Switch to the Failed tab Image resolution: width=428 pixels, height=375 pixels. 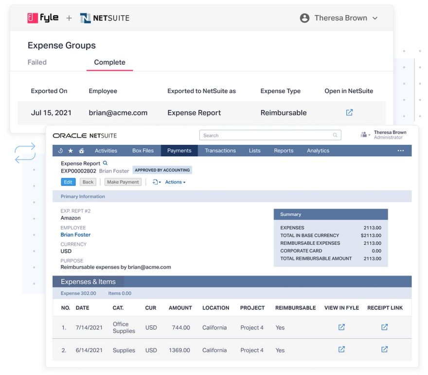(x=37, y=62)
